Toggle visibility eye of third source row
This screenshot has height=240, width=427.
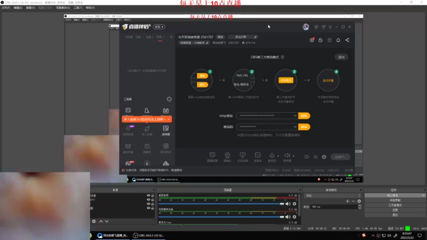148,204
